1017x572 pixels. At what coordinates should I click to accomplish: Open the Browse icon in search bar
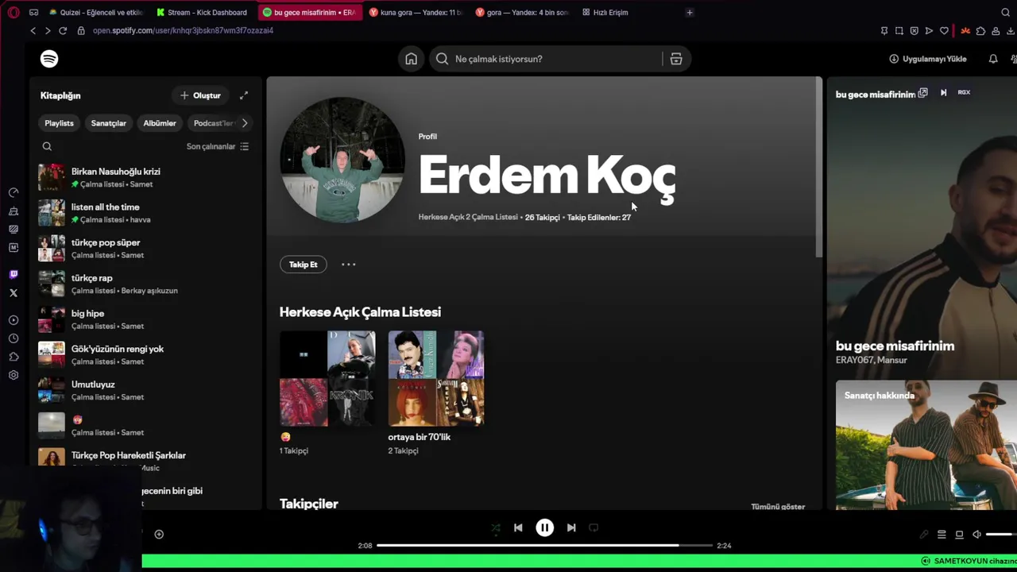point(676,59)
